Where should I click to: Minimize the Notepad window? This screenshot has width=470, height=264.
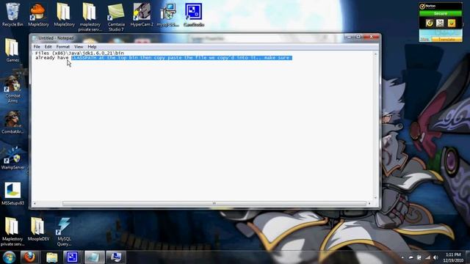click(x=349, y=37)
